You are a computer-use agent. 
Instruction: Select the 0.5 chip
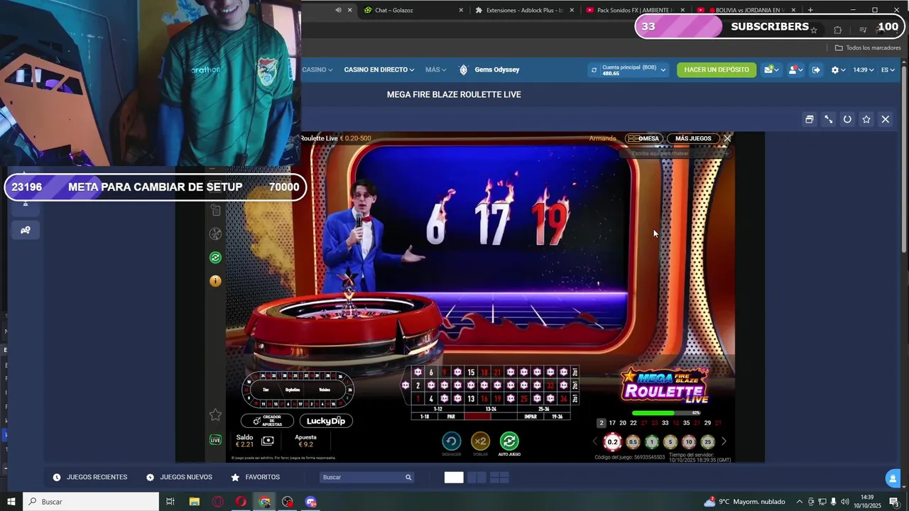coord(633,442)
